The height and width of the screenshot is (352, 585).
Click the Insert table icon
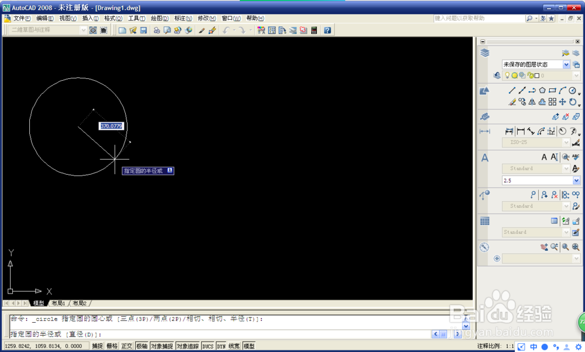554,221
